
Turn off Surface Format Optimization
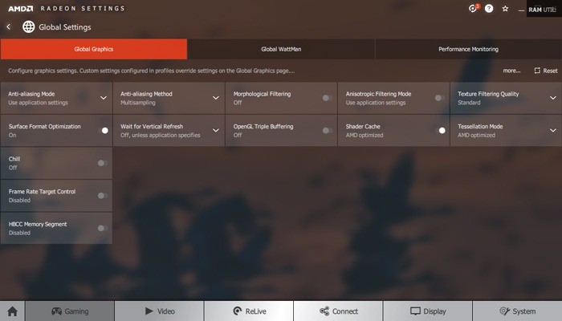tap(104, 130)
